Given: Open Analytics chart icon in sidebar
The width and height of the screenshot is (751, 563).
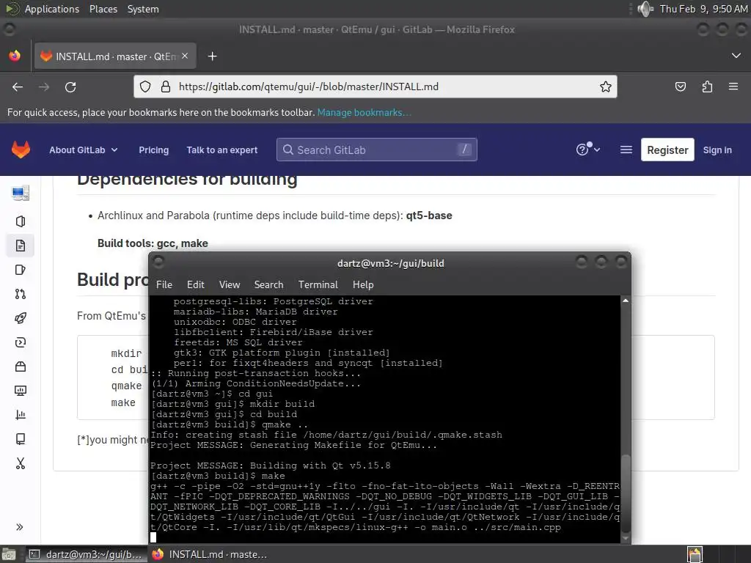Looking at the screenshot, I should (x=20, y=415).
